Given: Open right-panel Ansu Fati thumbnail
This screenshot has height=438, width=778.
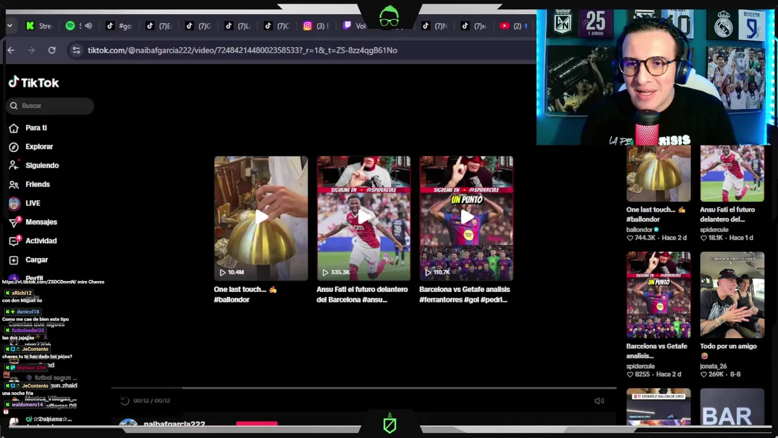Looking at the screenshot, I should pyautogui.click(x=732, y=173).
